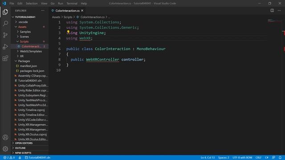Open Unity.XR.Oculus.csproj file
The height and width of the screenshot is (160, 285).
(33, 134)
